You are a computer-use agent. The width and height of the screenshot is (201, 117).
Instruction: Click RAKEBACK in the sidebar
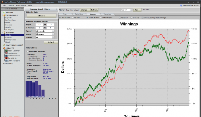point(8,64)
